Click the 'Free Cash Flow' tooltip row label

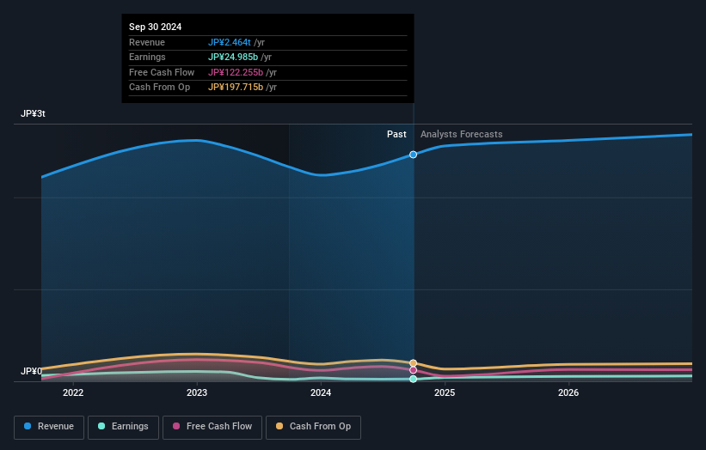coord(162,72)
